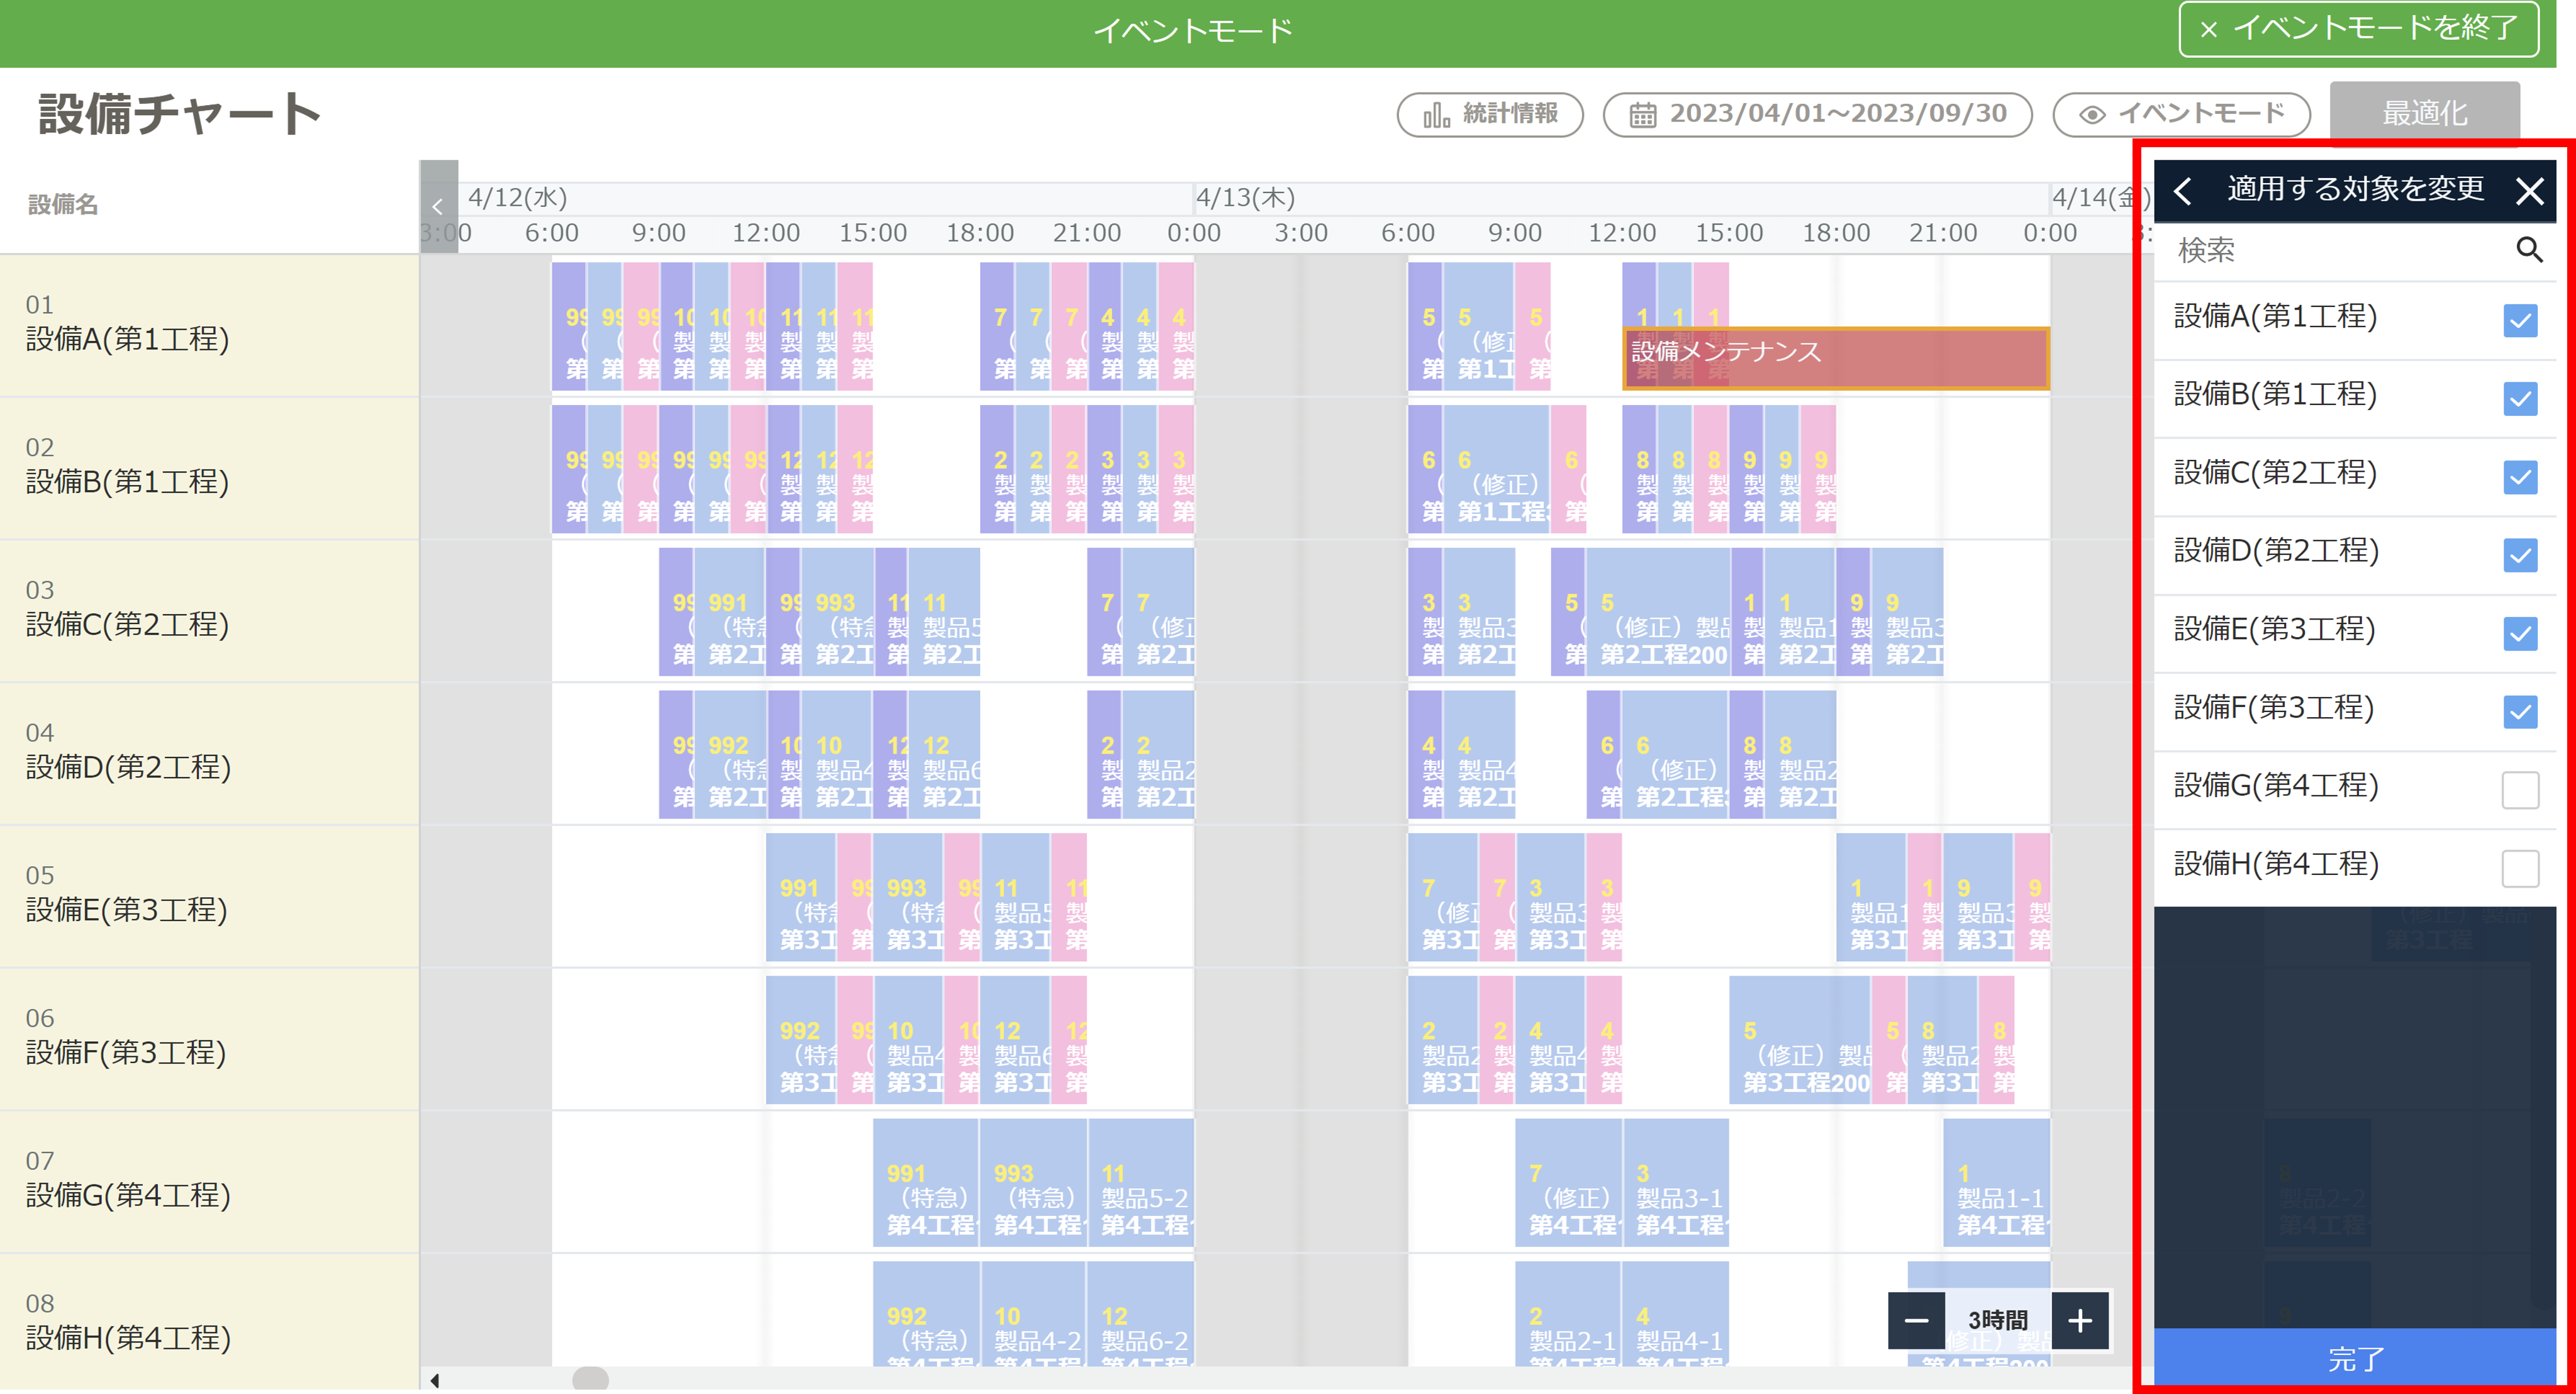The width and height of the screenshot is (2576, 1394).
Task: Click the 4/12(水) date header
Action: (x=518, y=197)
